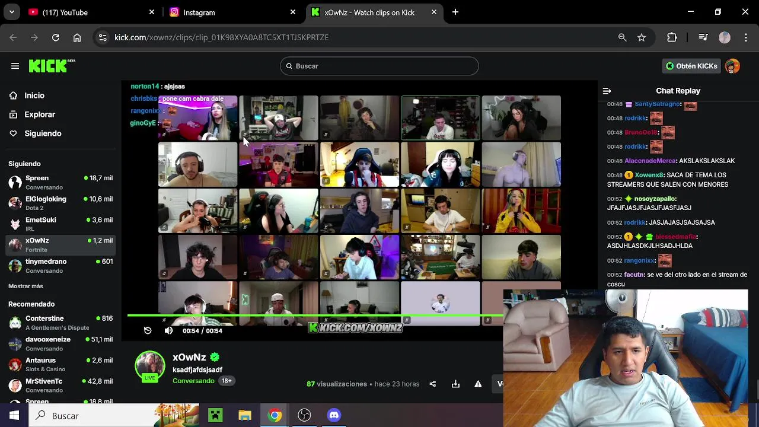
Task: Open MrStivenTc recommended channel
Action: coord(60,385)
